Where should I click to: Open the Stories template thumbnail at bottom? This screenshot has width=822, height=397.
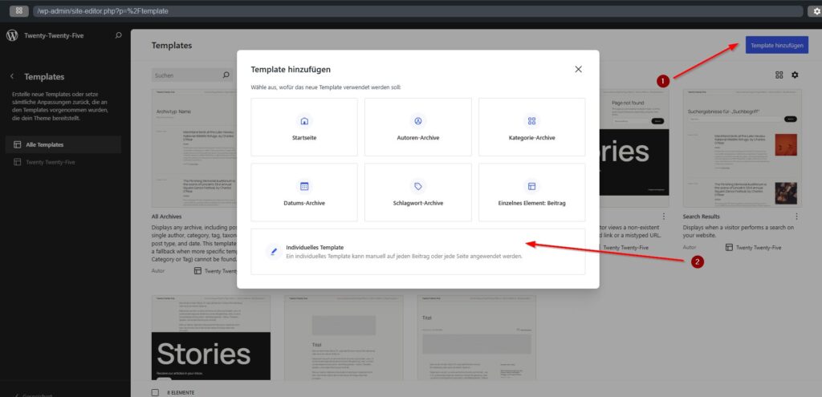(211, 338)
